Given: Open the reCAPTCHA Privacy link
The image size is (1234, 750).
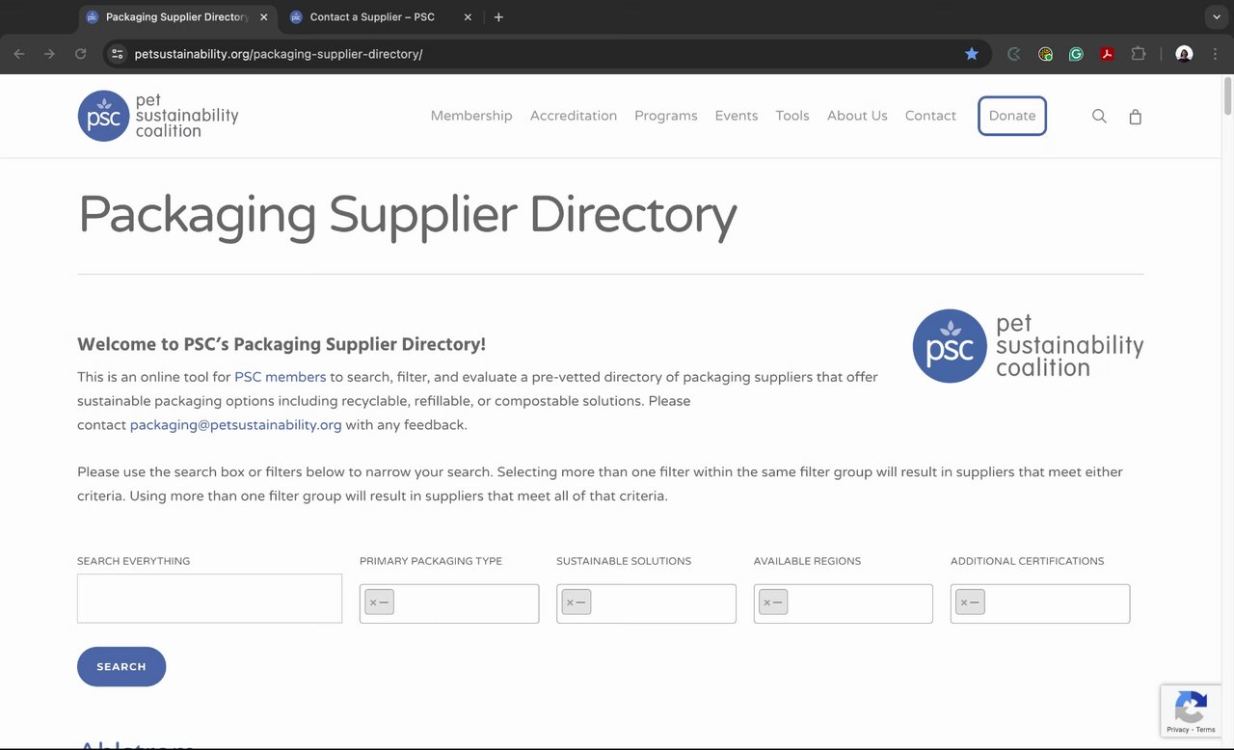Looking at the screenshot, I should (1177, 730).
